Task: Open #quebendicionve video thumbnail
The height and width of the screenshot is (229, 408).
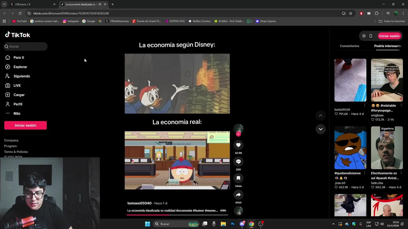Action: 350,148
